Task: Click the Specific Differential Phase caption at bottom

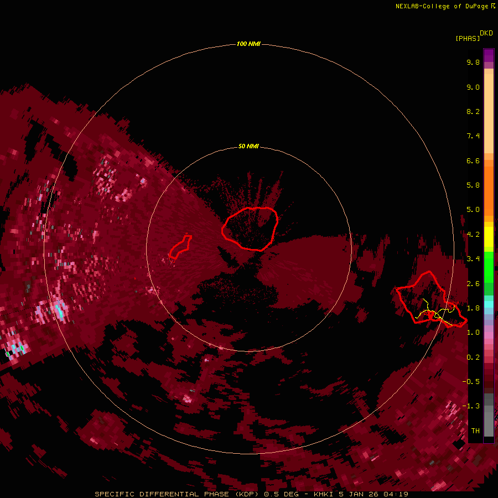Action: coord(252,494)
